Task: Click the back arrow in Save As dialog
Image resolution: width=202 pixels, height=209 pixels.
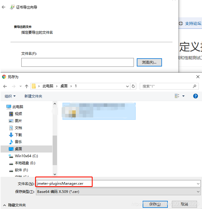Action: coord(5,86)
